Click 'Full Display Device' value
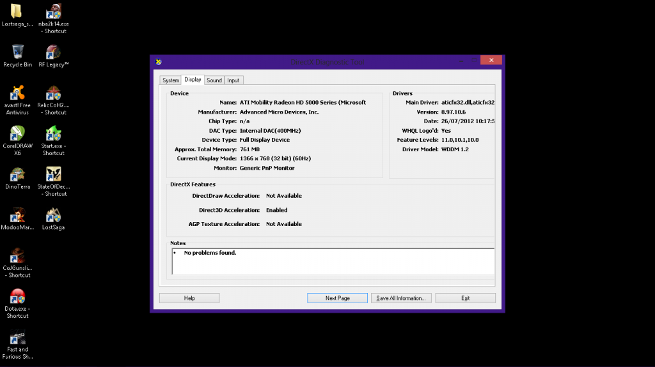655x367 pixels. click(265, 140)
